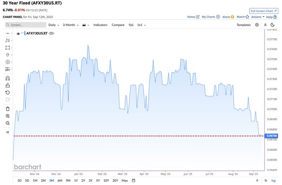Collapse toolbar with double up chevron
The image size is (282, 185).
265,25
